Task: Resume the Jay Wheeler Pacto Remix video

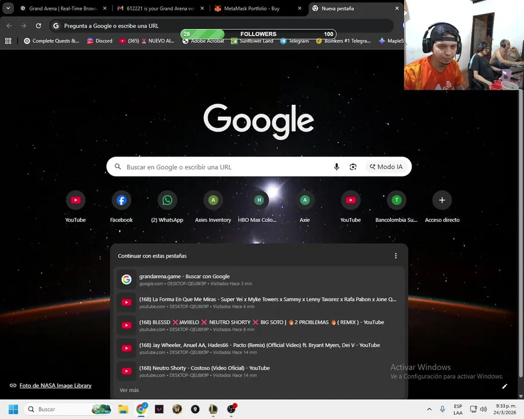Action: coord(259,348)
